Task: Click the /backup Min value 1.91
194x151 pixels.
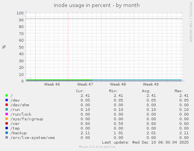Action: pyautogui.click(x=118, y=133)
